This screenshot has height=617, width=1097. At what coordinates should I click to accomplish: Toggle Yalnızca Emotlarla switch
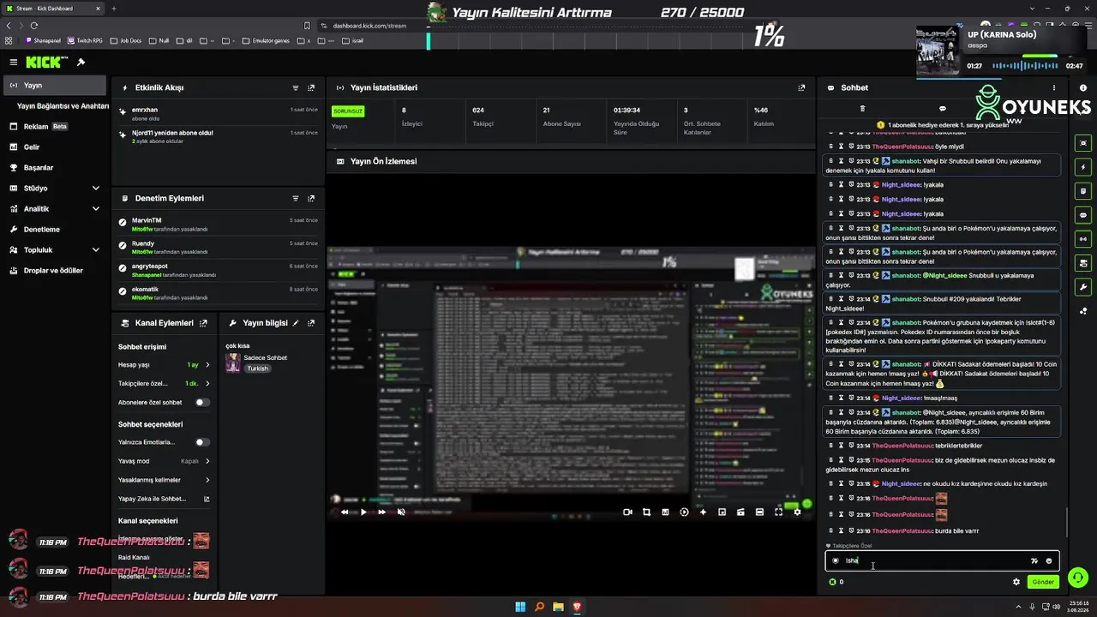pyautogui.click(x=202, y=442)
